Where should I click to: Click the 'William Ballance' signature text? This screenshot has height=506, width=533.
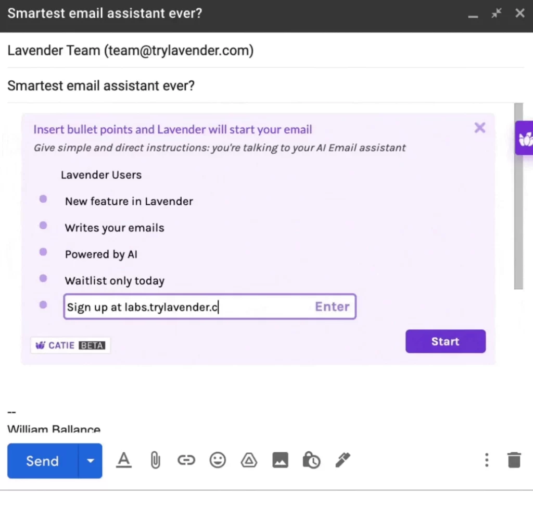click(54, 428)
